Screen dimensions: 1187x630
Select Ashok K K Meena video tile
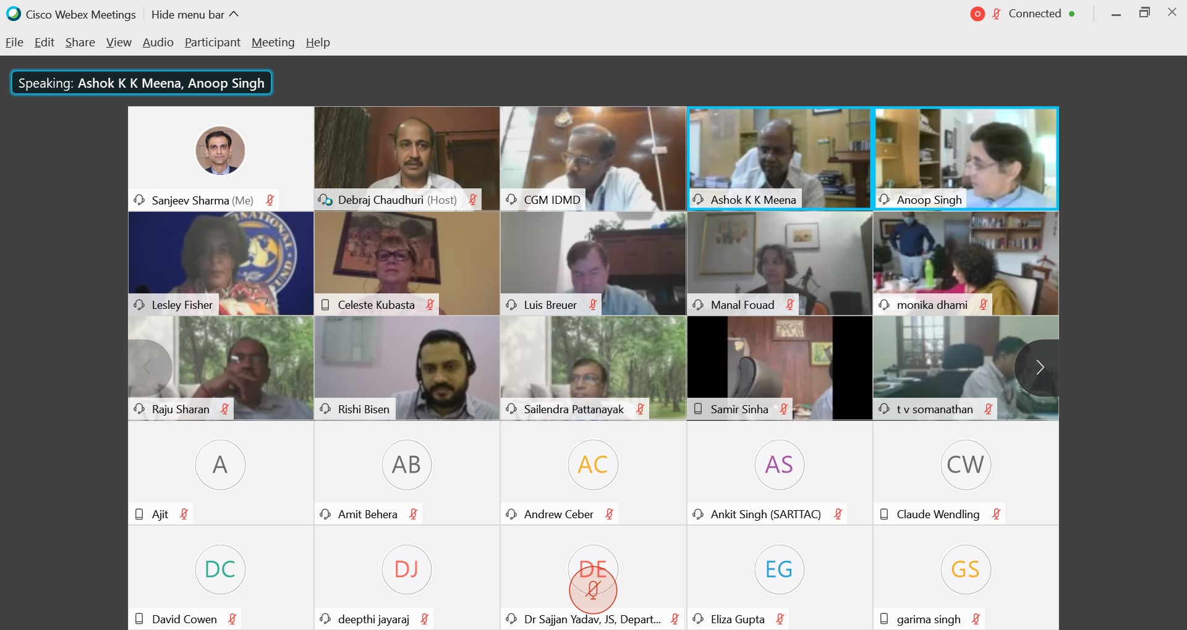pyautogui.click(x=779, y=158)
